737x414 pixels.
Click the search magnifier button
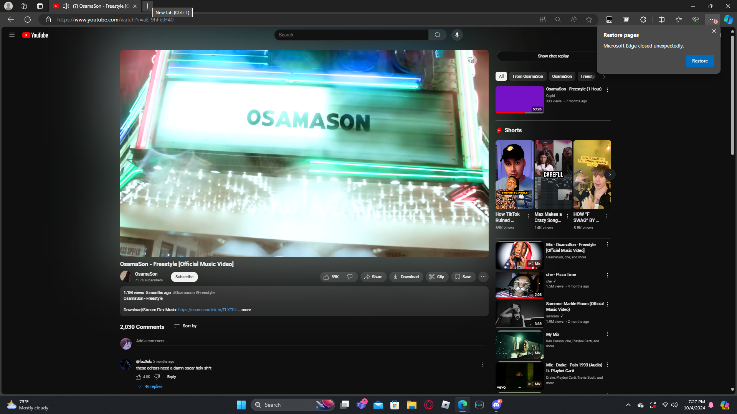point(437,35)
